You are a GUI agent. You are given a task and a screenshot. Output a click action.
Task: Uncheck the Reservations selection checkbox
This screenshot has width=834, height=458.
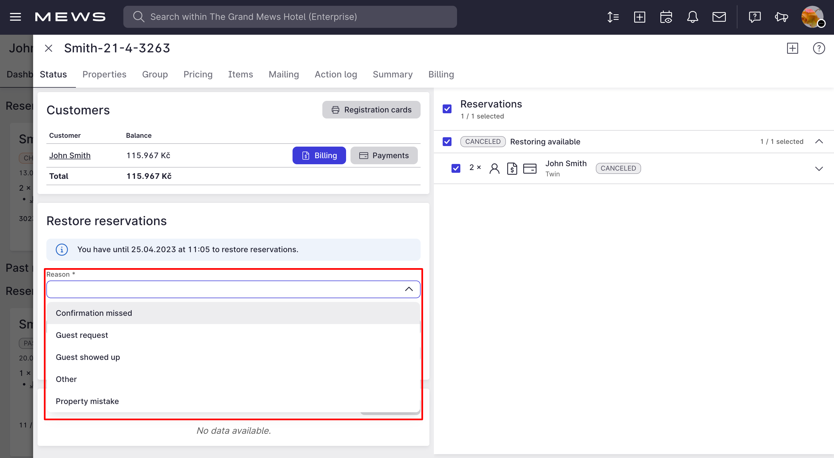click(447, 109)
